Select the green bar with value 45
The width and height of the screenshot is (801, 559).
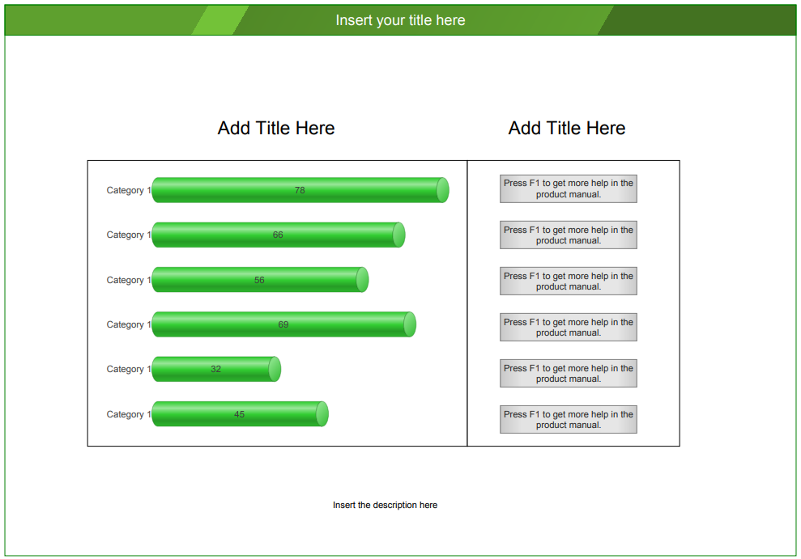(x=240, y=413)
